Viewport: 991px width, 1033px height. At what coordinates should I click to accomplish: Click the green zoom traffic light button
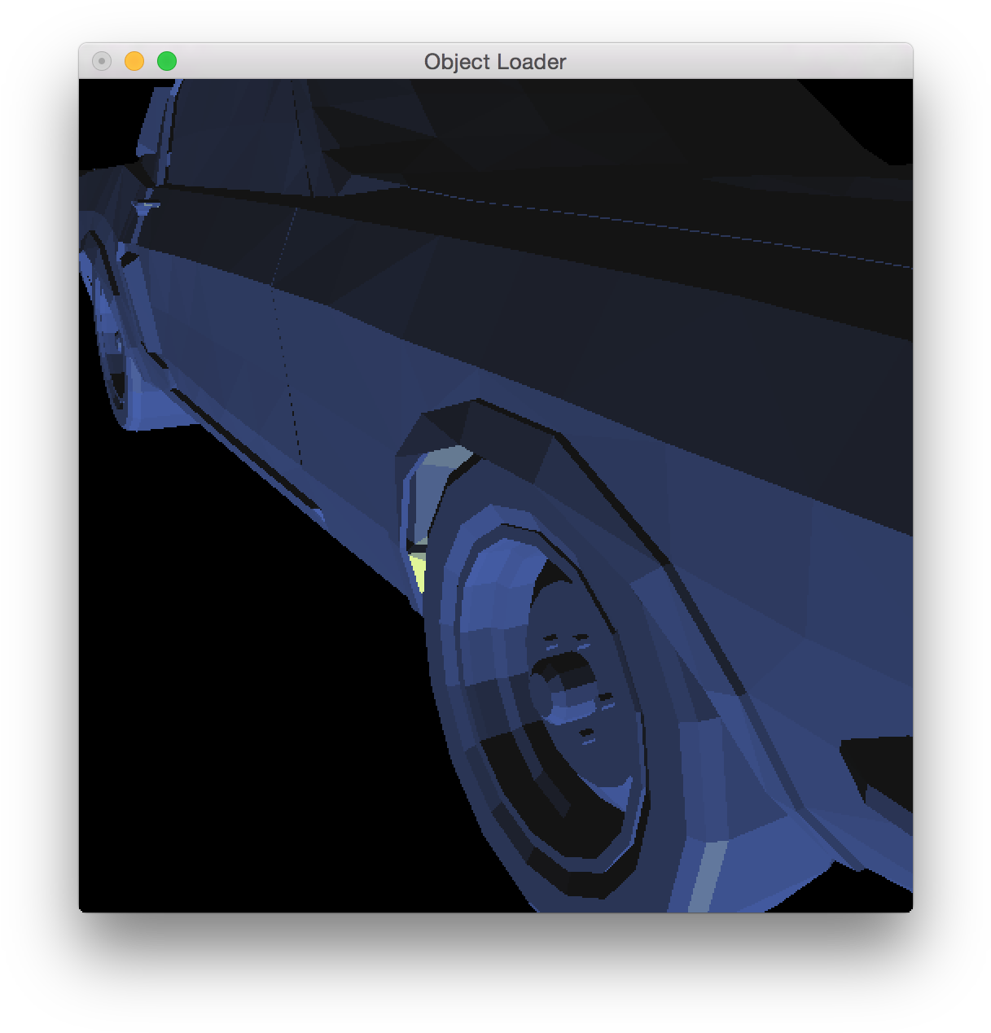point(166,60)
